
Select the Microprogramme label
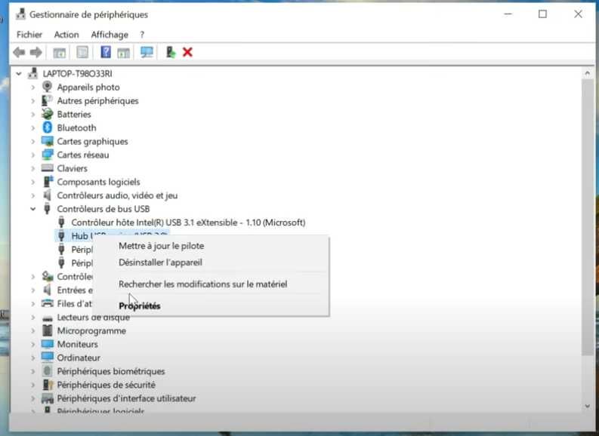(x=91, y=330)
